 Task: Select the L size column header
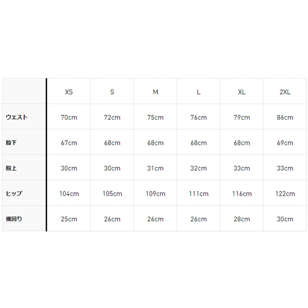click(199, 92)
